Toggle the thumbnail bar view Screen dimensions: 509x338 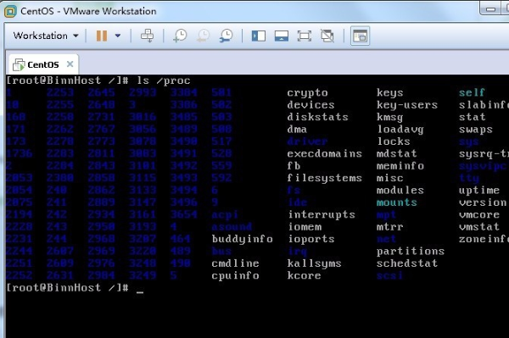(282, 36)
